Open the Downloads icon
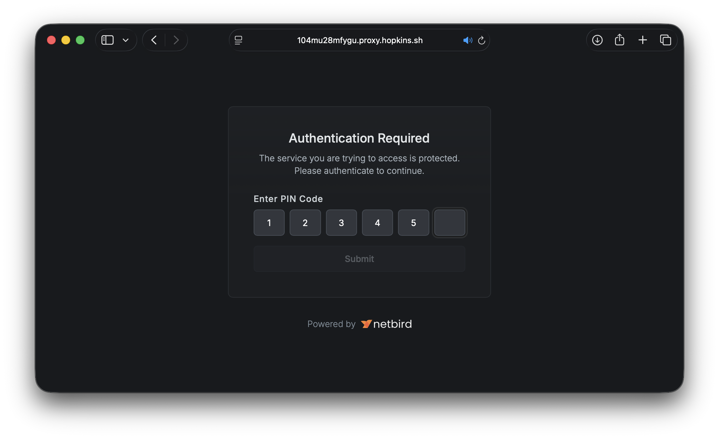719x439 pixels. [x=597, y=40]
